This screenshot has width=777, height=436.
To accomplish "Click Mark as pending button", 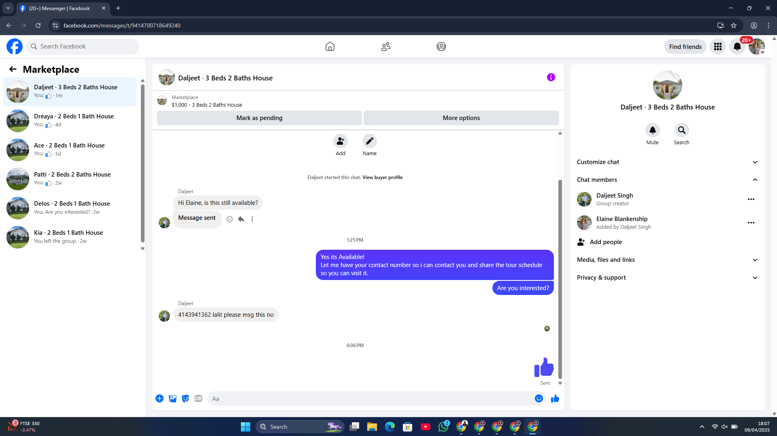I will point(260,118).
